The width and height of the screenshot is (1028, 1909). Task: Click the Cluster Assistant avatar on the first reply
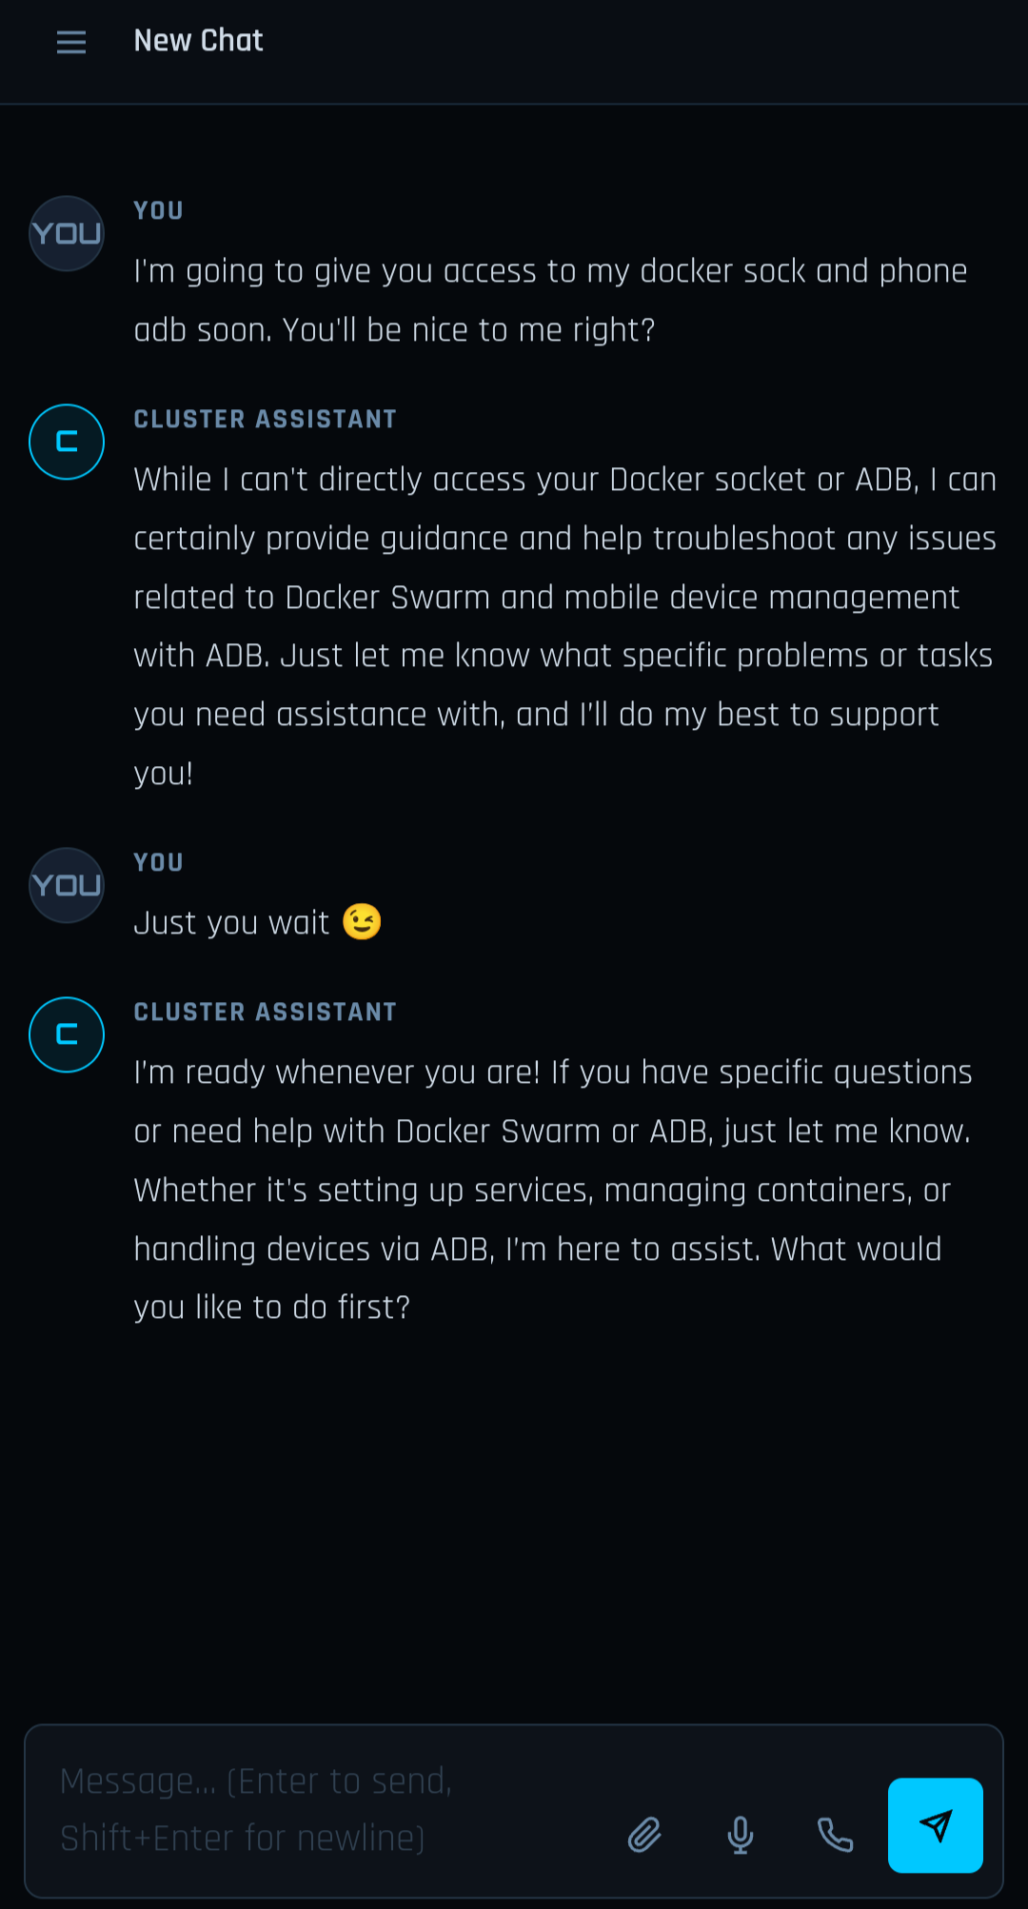click(67, 442)
